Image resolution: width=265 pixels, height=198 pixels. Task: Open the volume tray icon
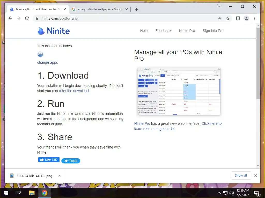coord(232,193)
